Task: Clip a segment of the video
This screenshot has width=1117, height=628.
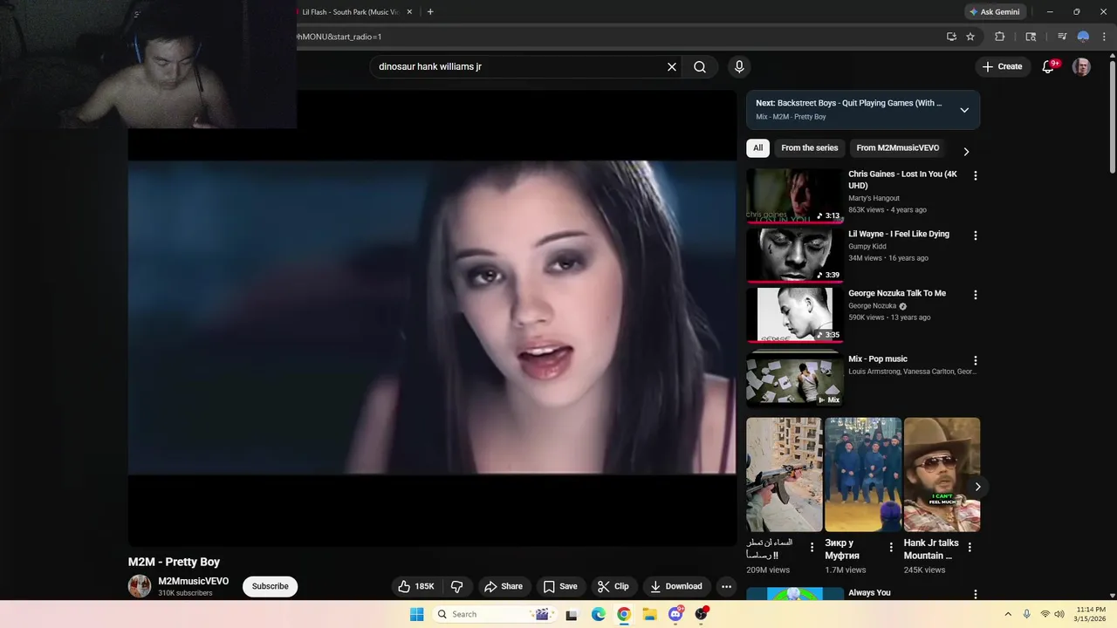Action: coord(613,587)
